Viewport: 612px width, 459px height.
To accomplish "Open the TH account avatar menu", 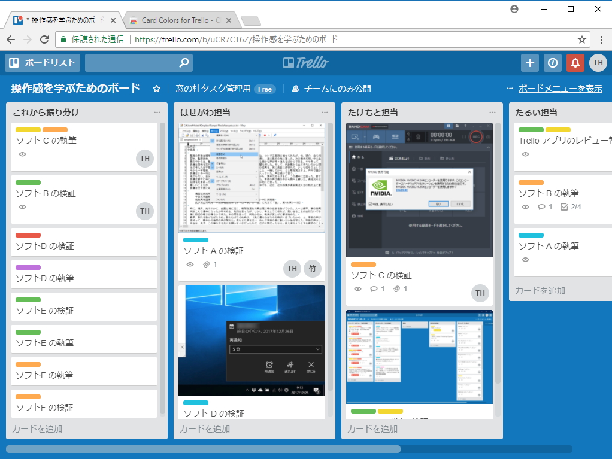I will coord(598,63).
